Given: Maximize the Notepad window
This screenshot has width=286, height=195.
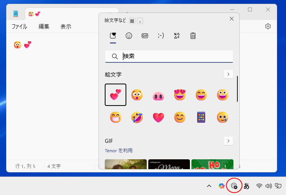Looking at the screenshot, I should pos(250,9).
